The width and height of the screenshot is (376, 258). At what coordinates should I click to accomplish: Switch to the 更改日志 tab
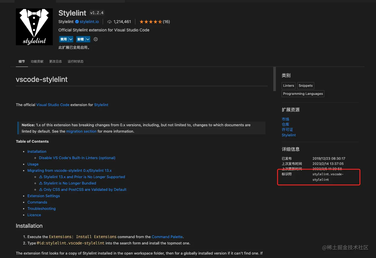coord(55,61)
